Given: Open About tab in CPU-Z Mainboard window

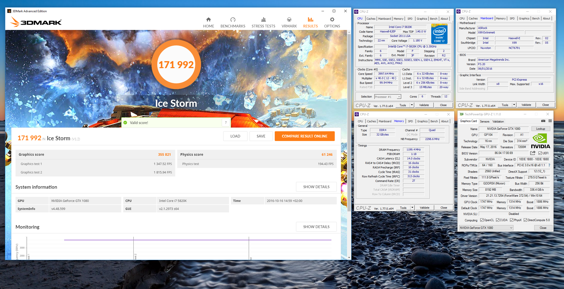Looking at the screenshot, I should pos(546,18).
